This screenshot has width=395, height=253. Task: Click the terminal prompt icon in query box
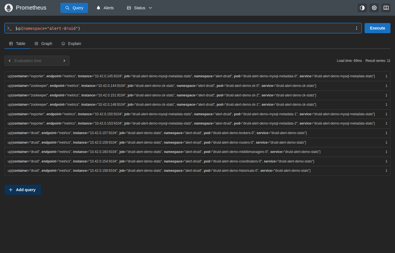point(10,28)
